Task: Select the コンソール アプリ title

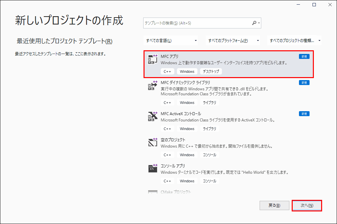Action: point(173,166)
